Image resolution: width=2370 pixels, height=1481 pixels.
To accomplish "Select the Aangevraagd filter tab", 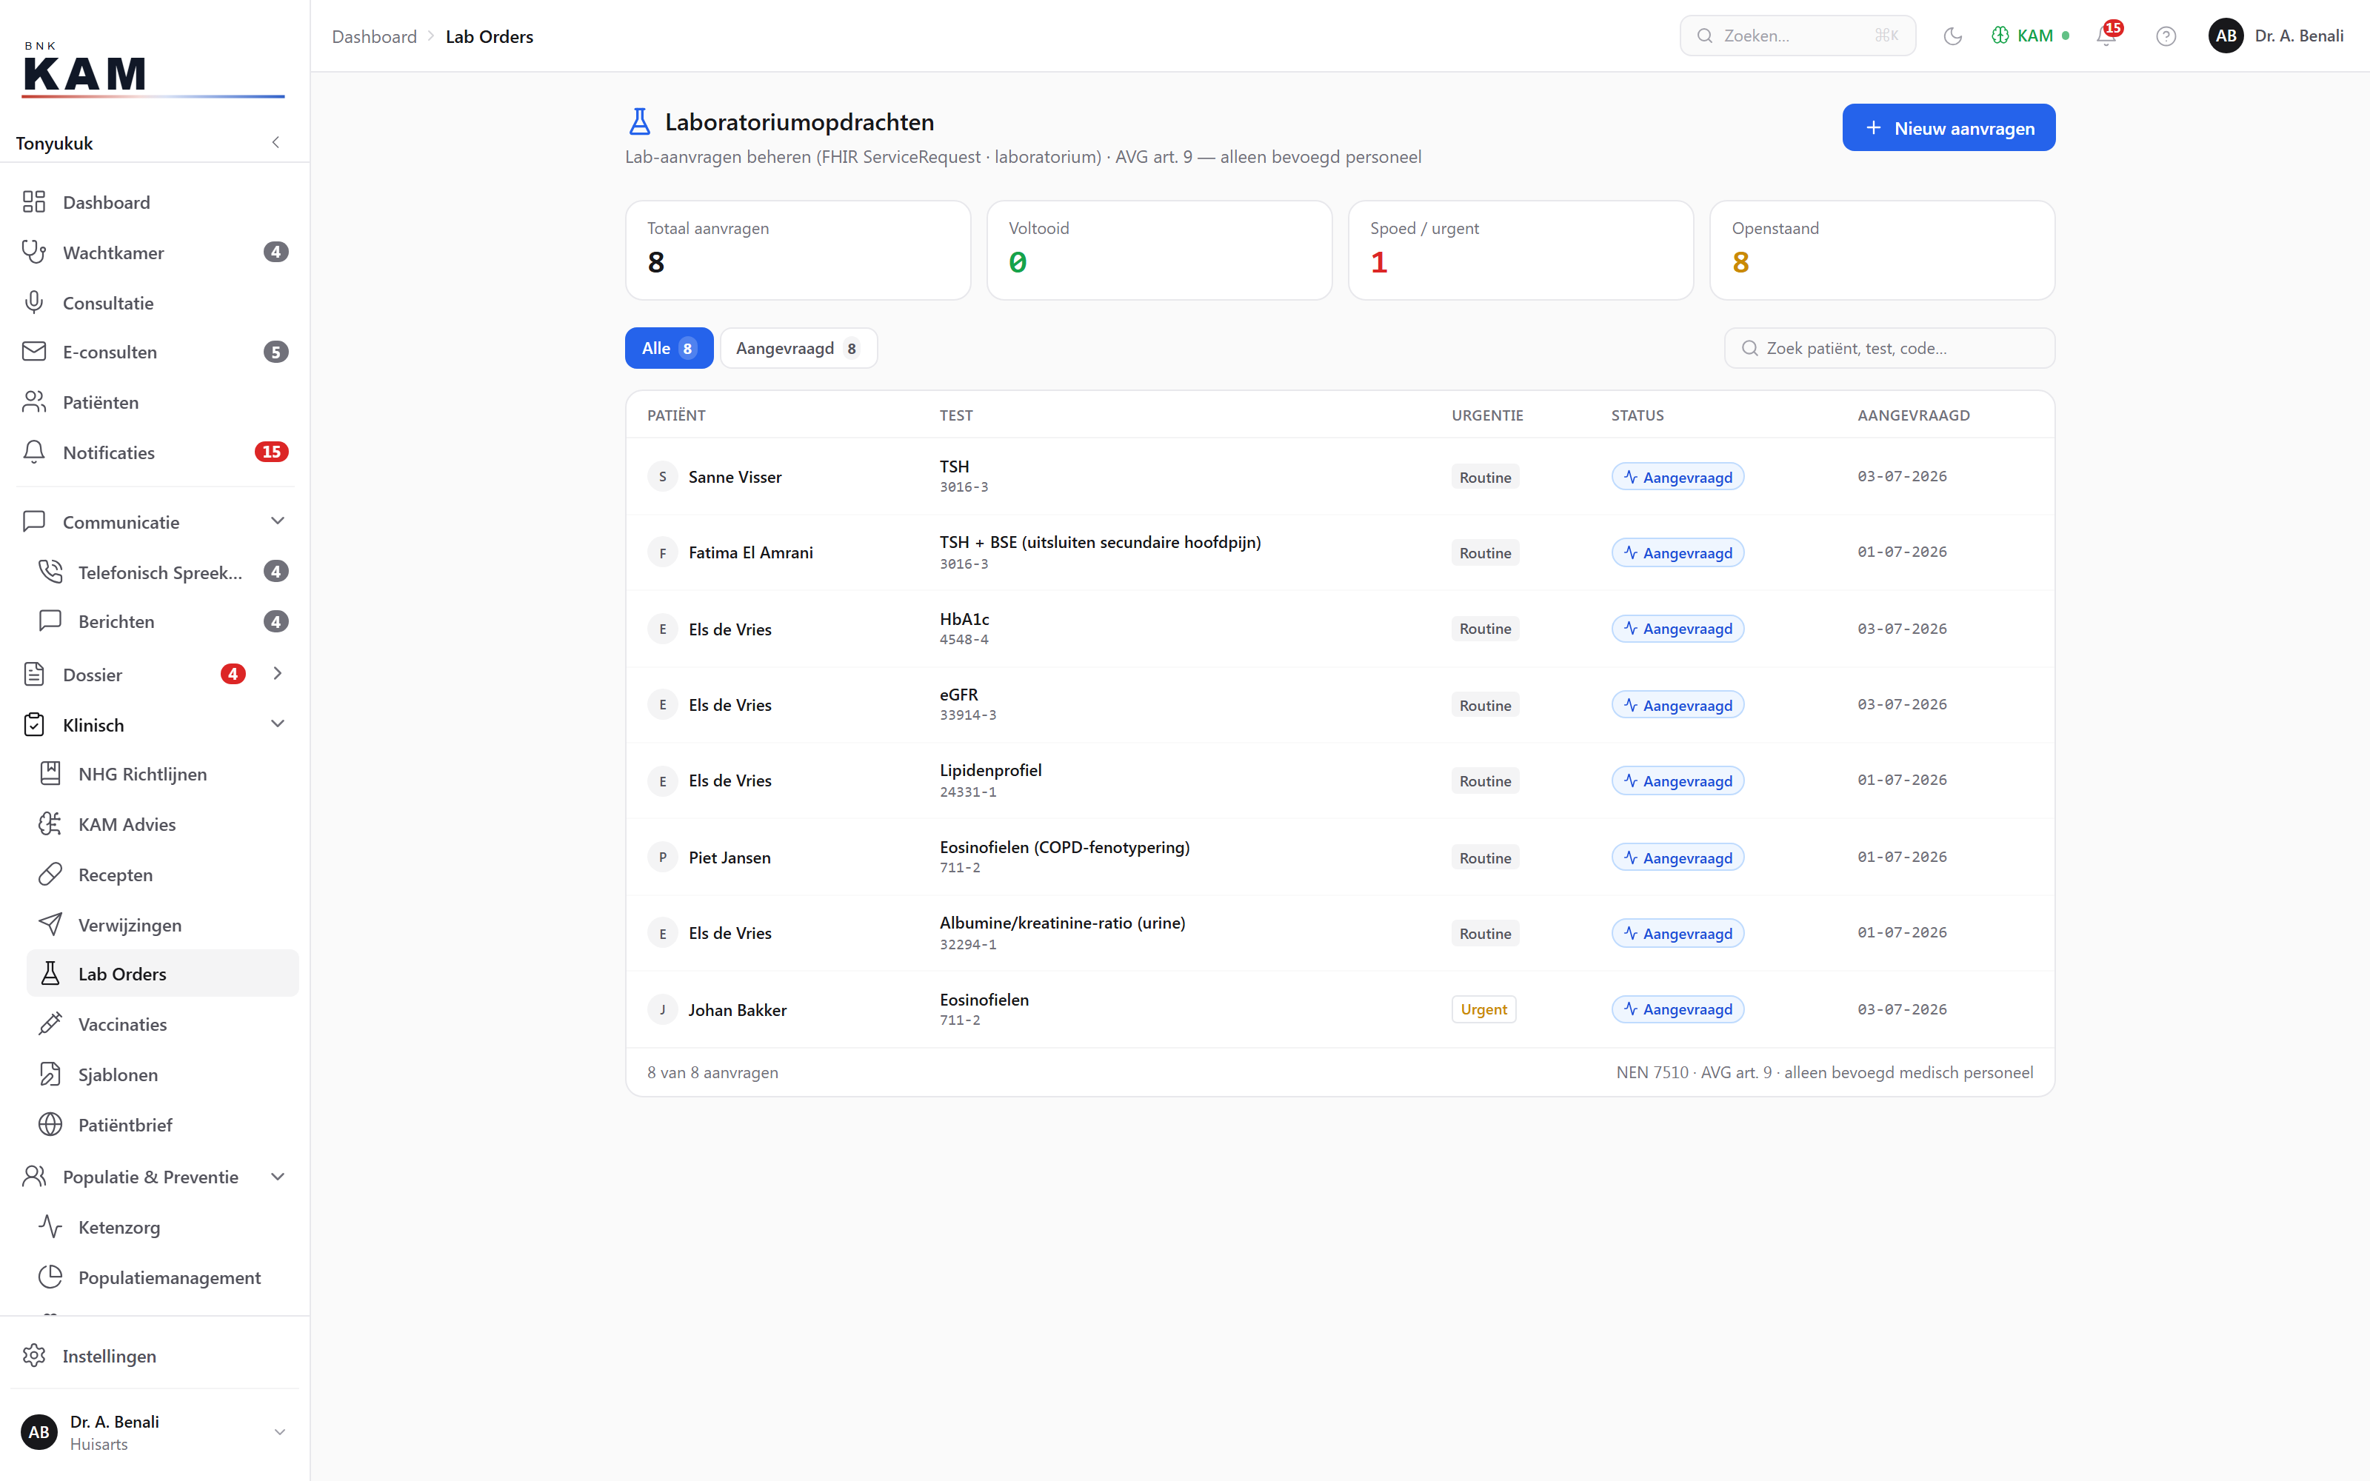I will (x=798, y=348).
